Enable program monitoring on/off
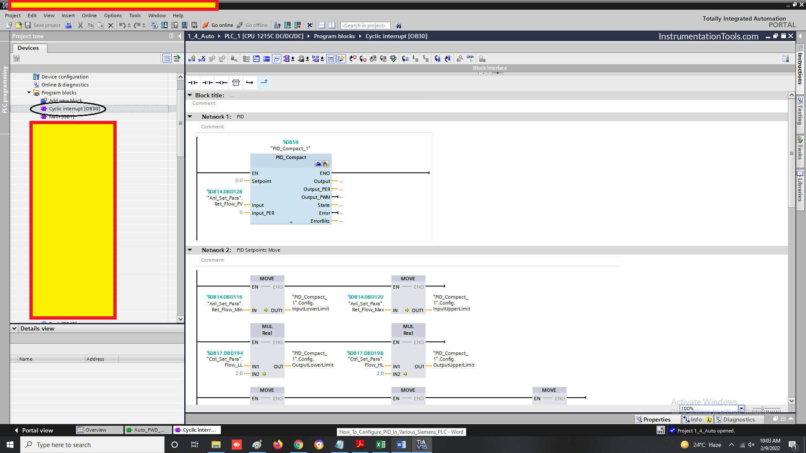 click(x=470, y=58)
